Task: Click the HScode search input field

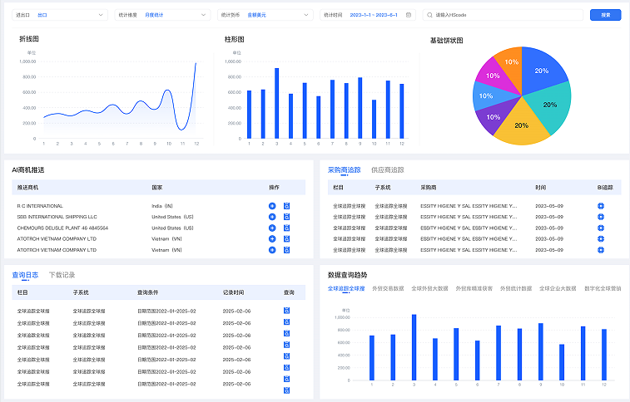Action: click(x=504, y=15)
